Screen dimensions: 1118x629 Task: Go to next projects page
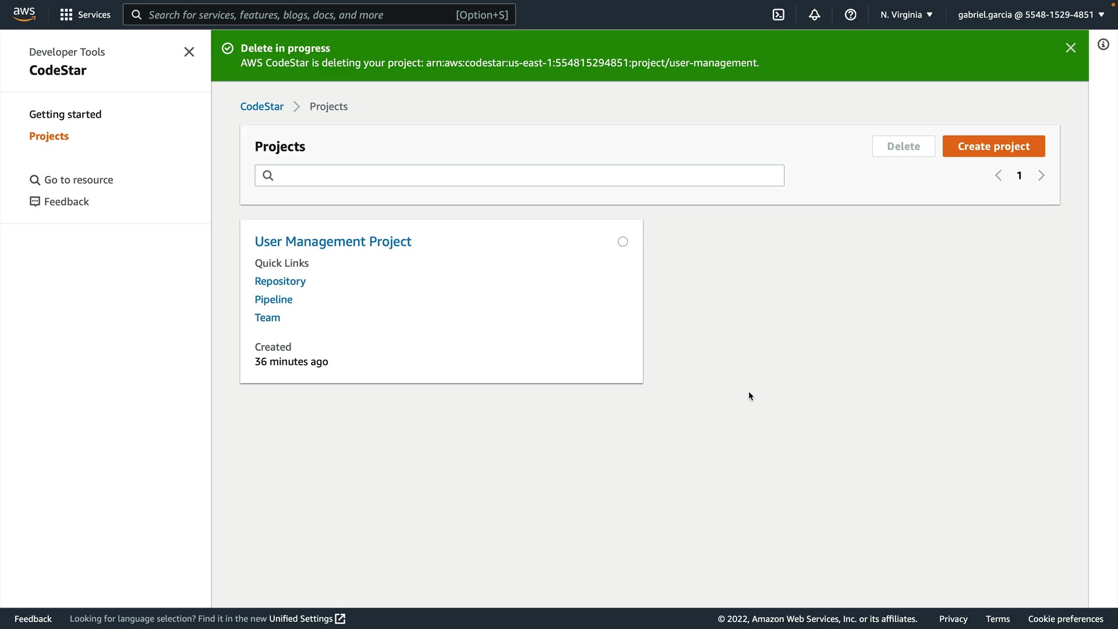click(x=1041, y=175)
